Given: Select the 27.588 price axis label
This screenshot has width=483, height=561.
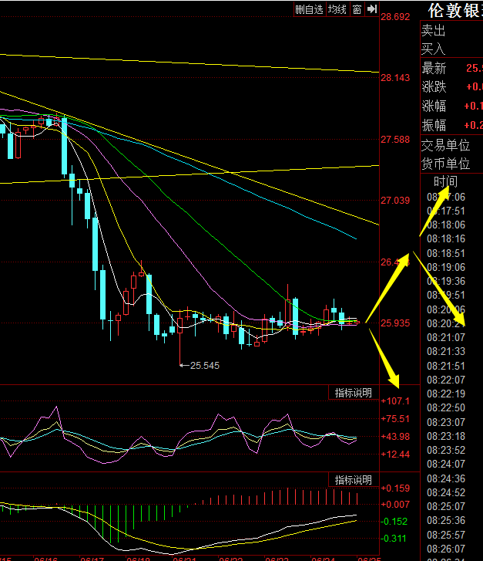Looking at the screenshot, I should click(x=395, y=139).
